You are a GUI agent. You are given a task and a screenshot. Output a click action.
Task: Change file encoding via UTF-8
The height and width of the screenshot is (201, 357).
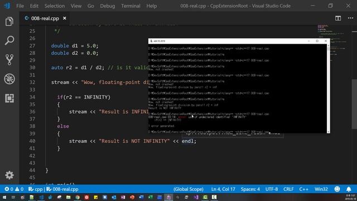pos(272,189)
